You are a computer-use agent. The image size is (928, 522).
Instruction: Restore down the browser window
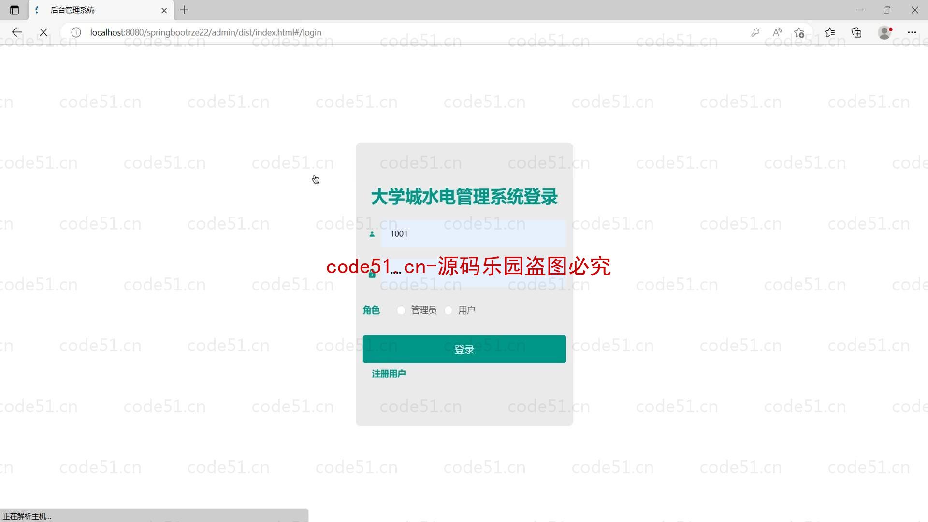[887, 10]
